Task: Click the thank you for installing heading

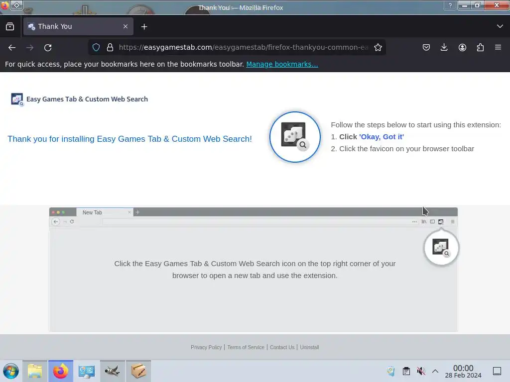Action: click(130, 139)
